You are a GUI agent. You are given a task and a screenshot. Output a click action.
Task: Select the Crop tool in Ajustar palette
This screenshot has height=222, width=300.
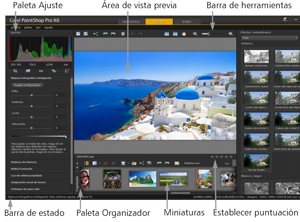point(15,70)
